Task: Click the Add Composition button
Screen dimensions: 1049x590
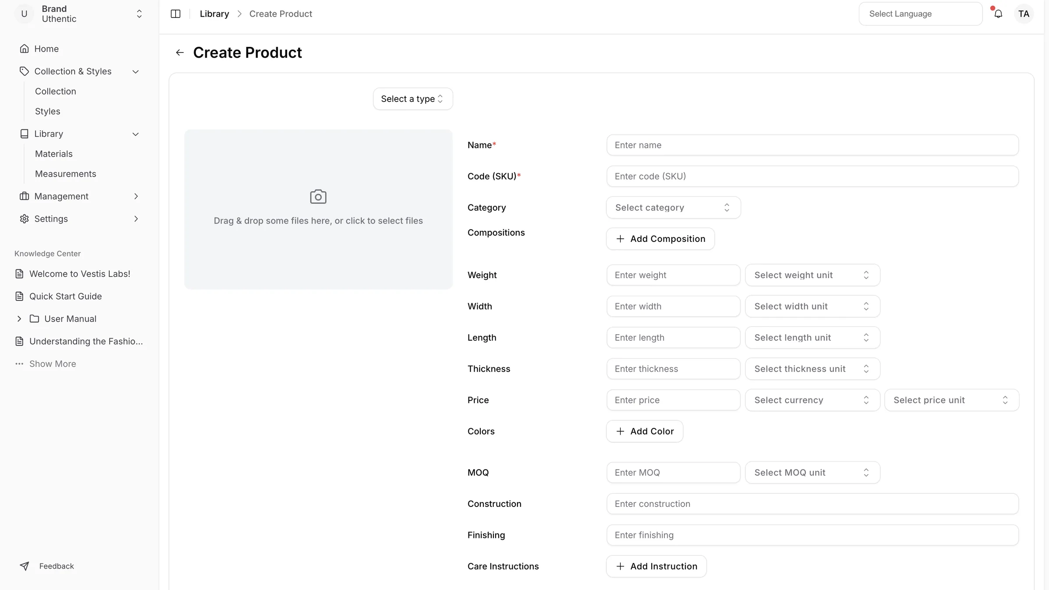Action: click(x=660, y=239)
